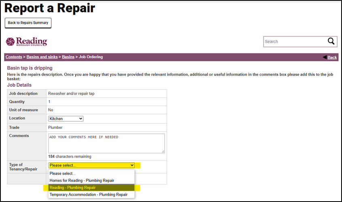Click the Back link in purple bar
Screen dimensions: 342x202
pyautogui.click(x=332, y=57)
